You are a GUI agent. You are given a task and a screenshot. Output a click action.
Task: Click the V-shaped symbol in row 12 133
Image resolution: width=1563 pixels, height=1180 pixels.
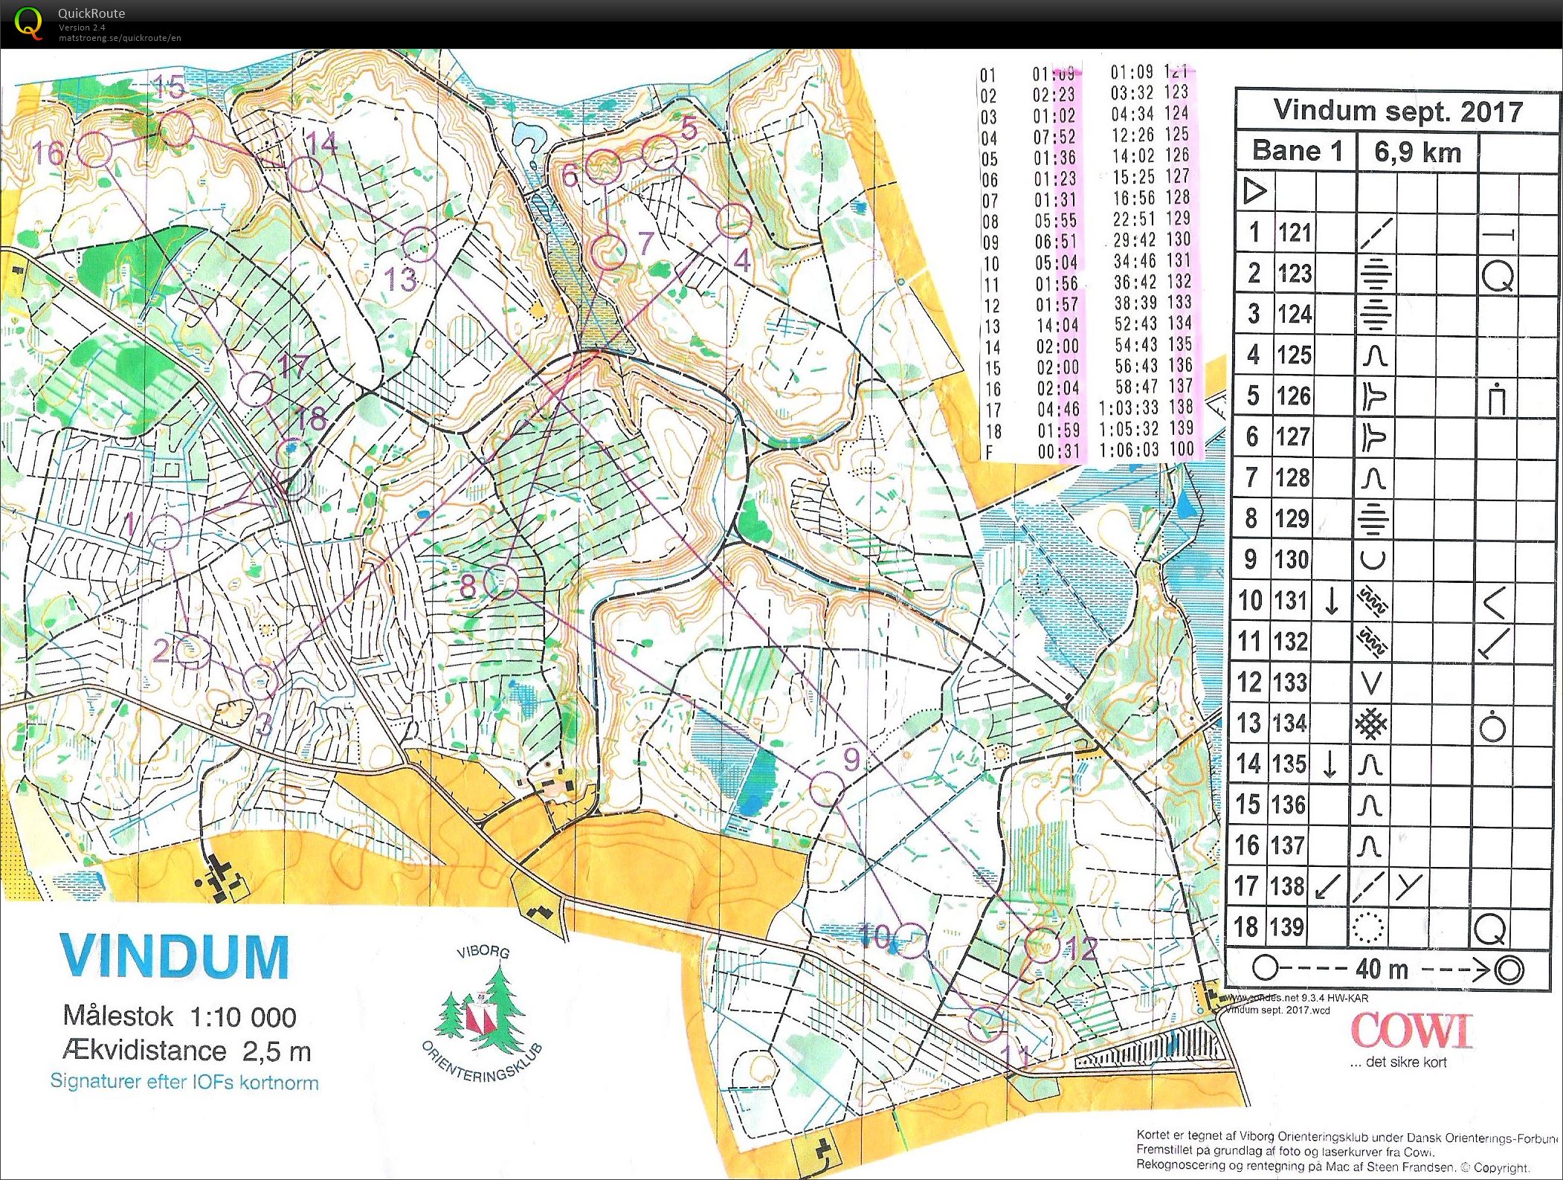point(1372,682)
